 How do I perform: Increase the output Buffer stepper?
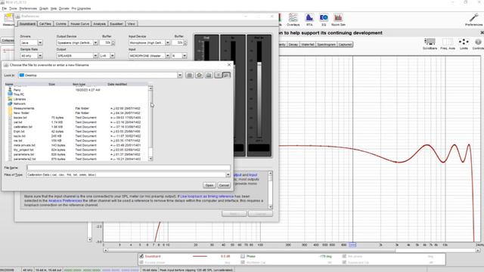(113, 42)
